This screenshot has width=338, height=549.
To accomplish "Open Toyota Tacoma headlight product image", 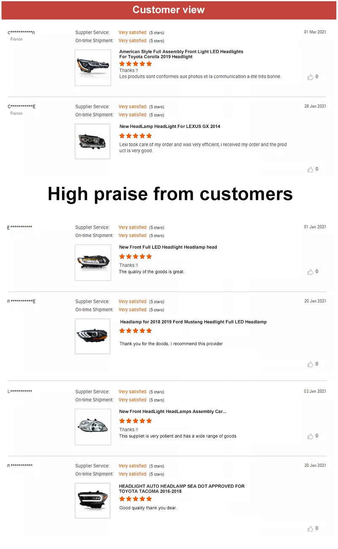I will [x=93, y=500].
